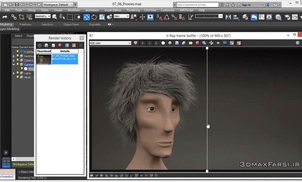This screenshot has width=302, height=182.
Task: Click the red Stop icon in V-Ray frame buffer toolbar
Action: 197,43
